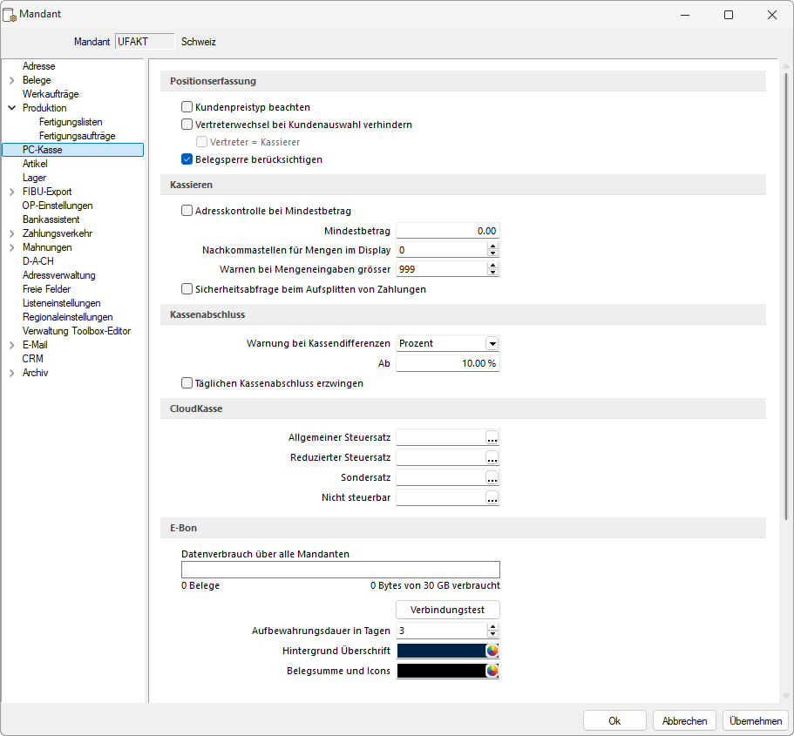The height and width of the screenshot is (736, 794).
Task: Check Täglichen Kassenabschluss erzwingen
Action: (187, 383)
